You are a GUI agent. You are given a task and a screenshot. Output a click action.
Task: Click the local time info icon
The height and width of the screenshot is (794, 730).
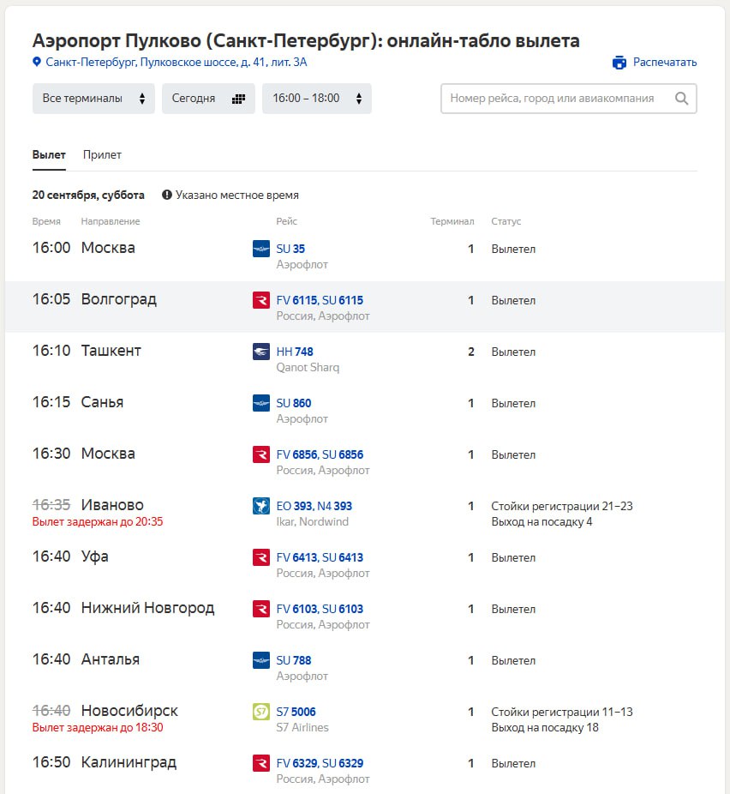click(167, 195)
